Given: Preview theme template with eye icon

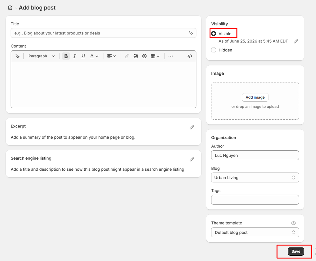Looking at the screenshot, I should pos(293,223).
